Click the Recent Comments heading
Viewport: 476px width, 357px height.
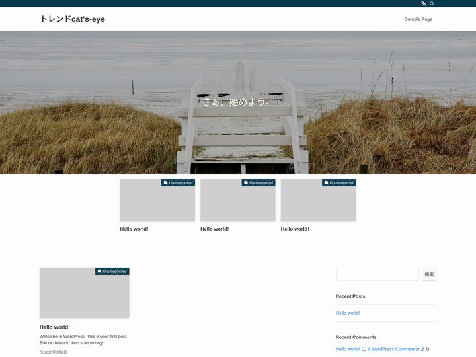pyautogui.click(x=356, y=337)
